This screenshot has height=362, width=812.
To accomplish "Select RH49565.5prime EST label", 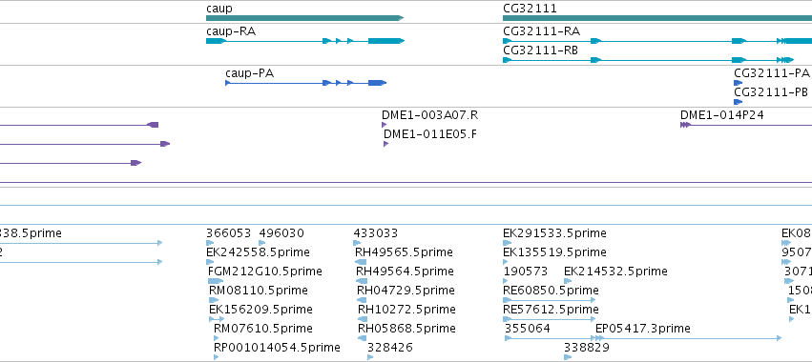I will point(404,251).
